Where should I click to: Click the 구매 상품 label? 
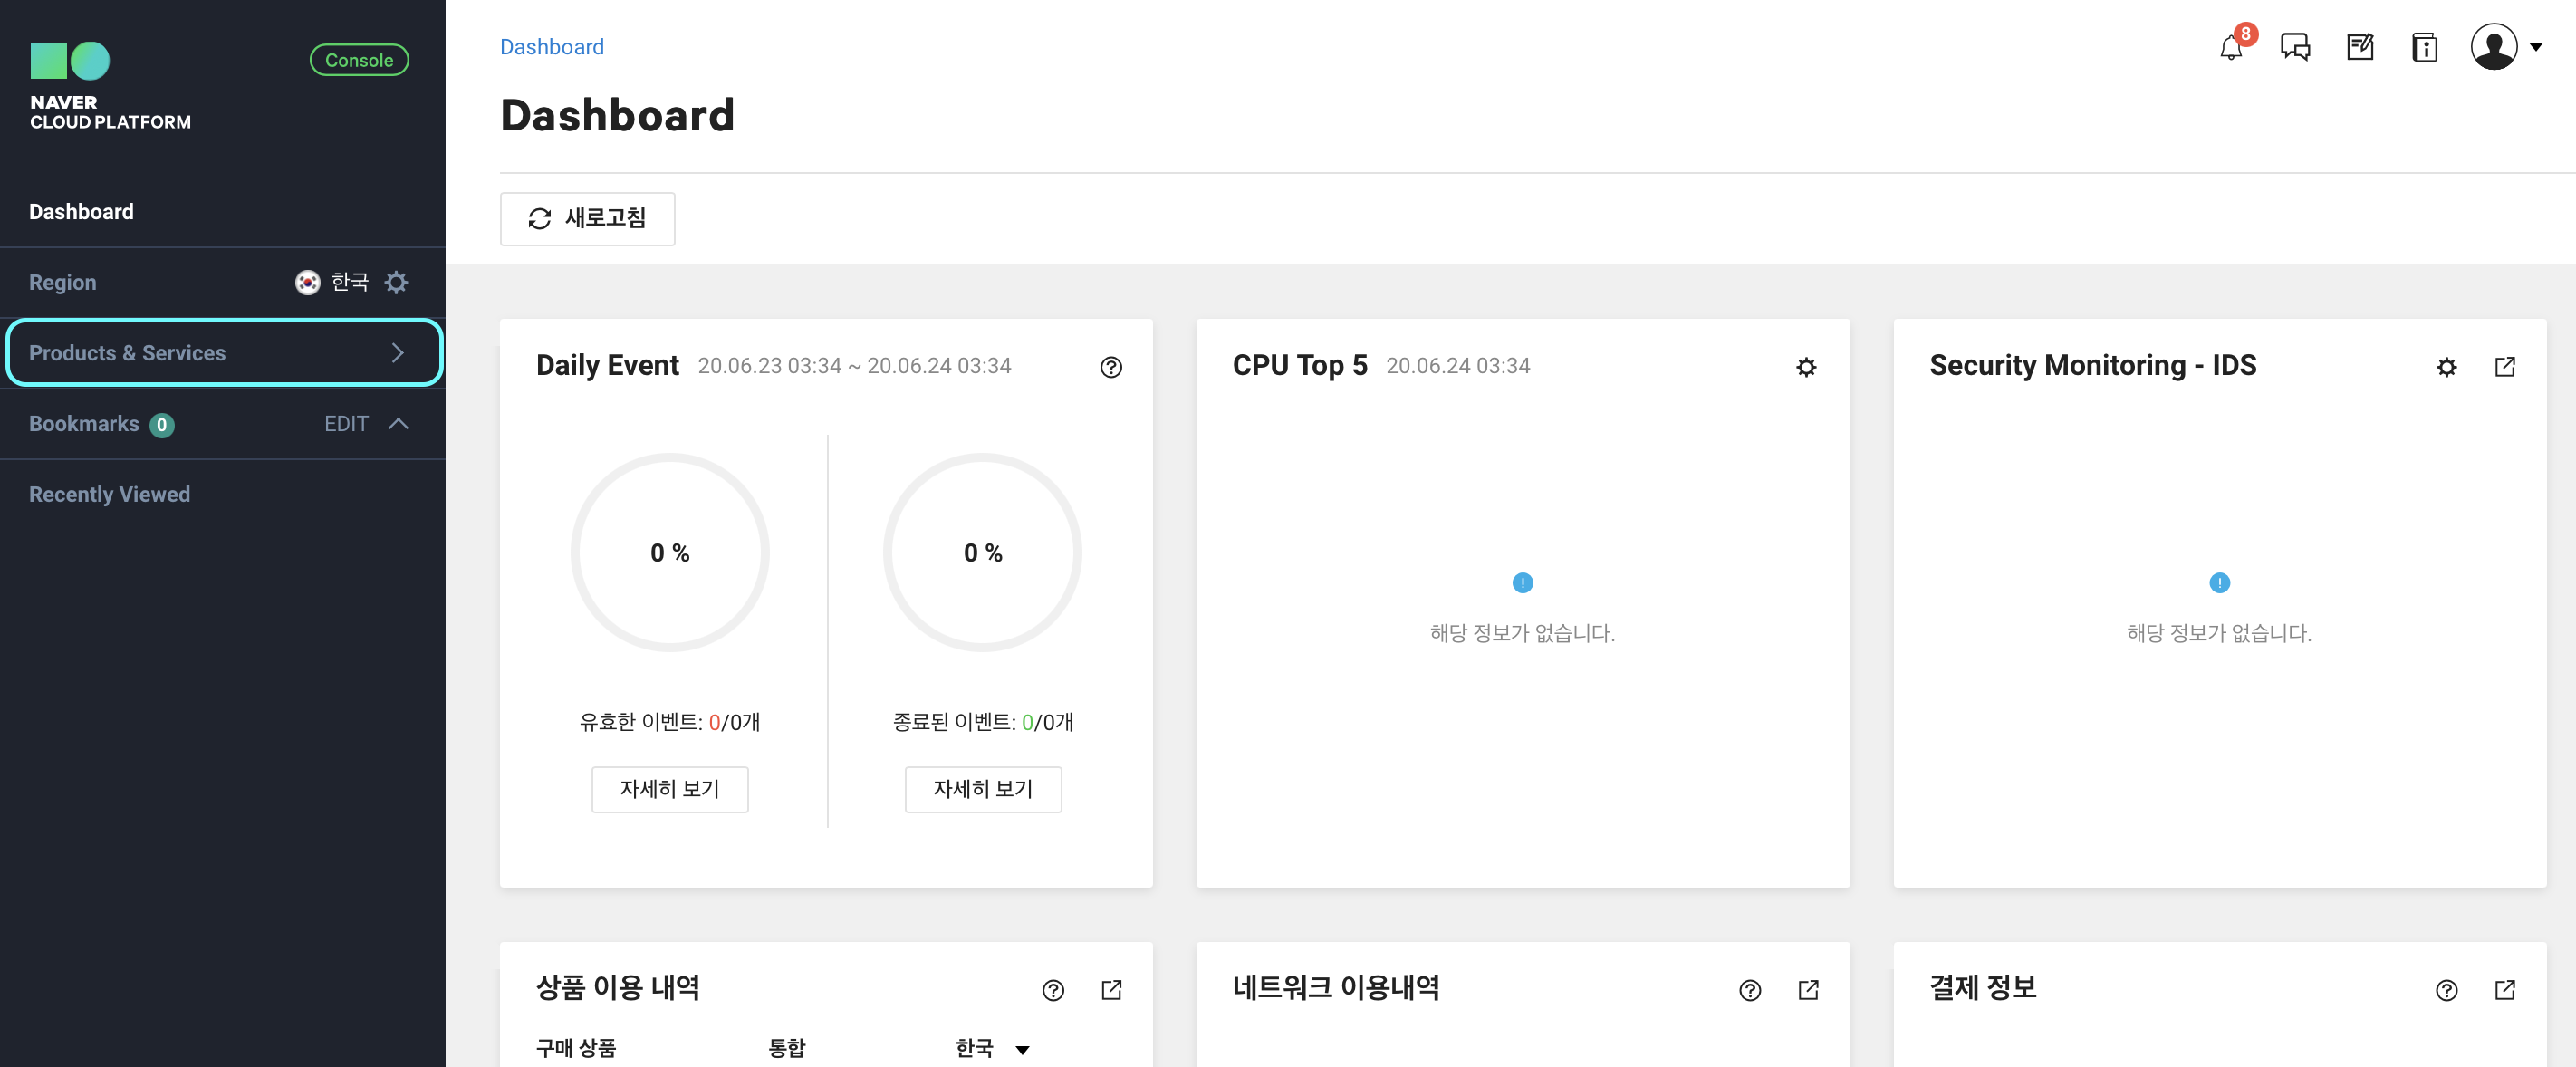tap(575, 1048)
